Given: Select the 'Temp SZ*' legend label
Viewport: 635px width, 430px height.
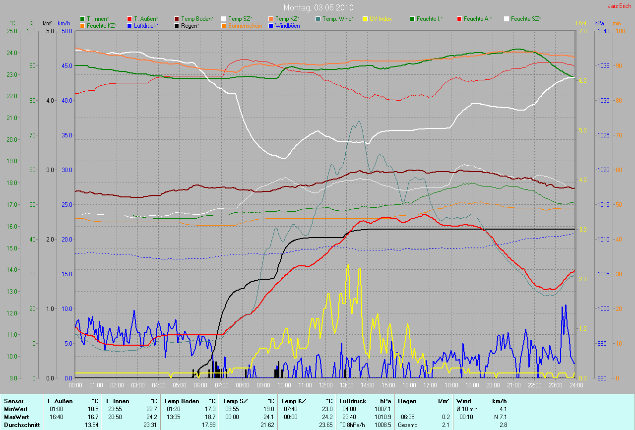Looking at the screenshot, I should coord(240,19).
